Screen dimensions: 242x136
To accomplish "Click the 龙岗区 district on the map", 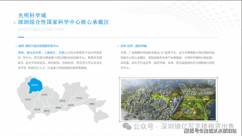I will (x=62, y=101).
